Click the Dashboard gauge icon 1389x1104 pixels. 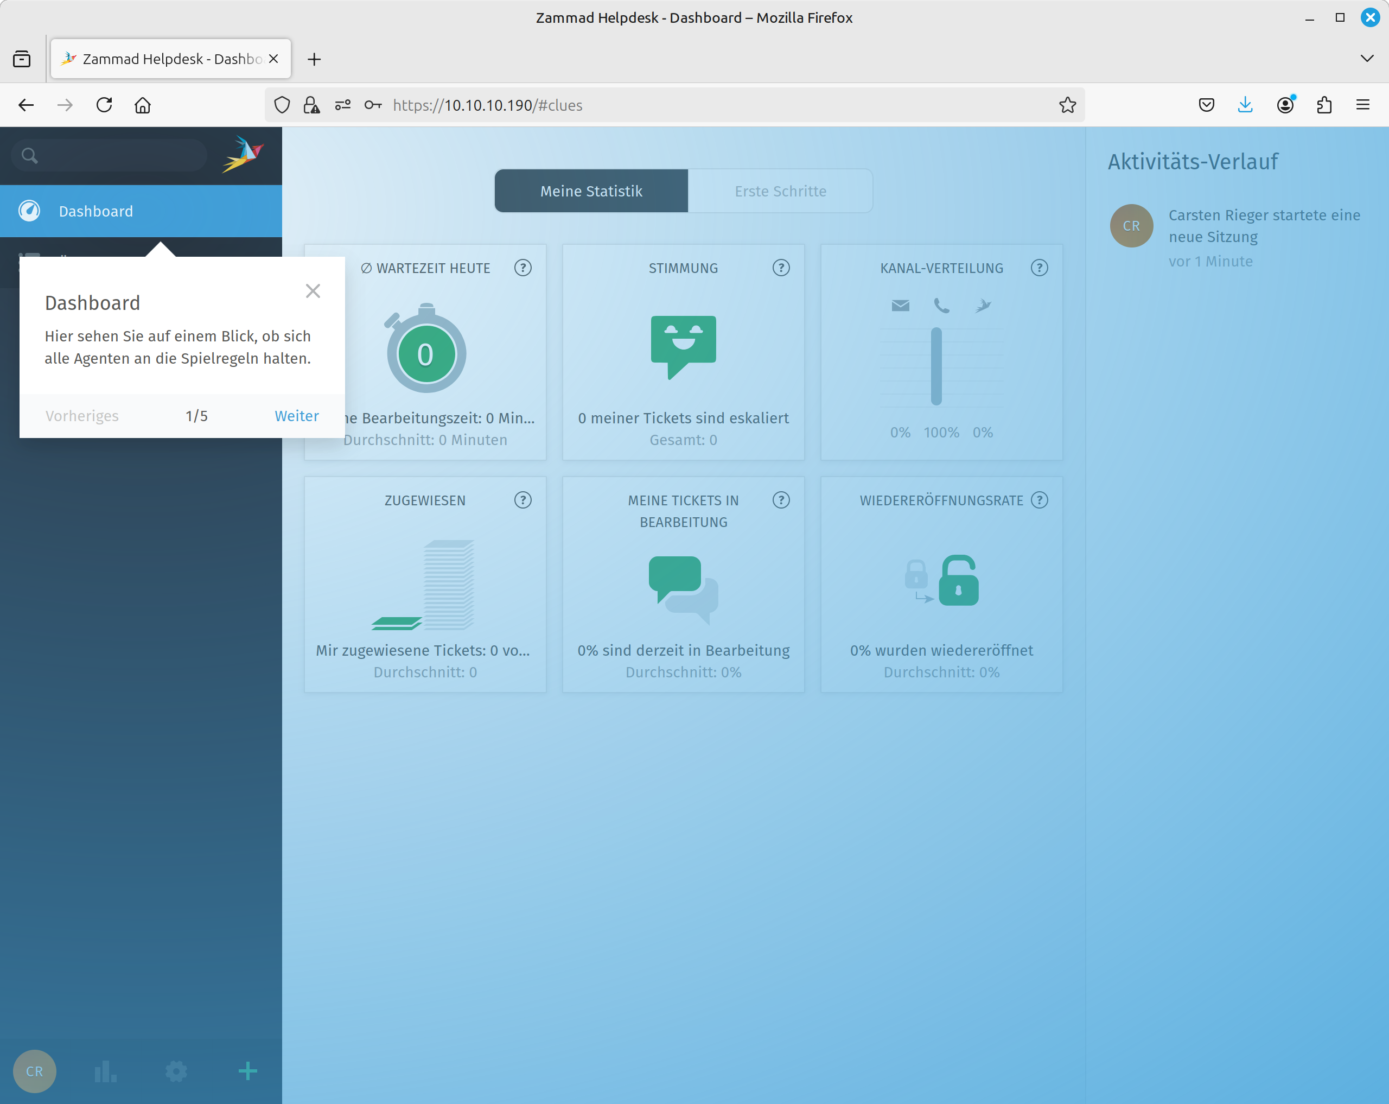tap(30, 211)
